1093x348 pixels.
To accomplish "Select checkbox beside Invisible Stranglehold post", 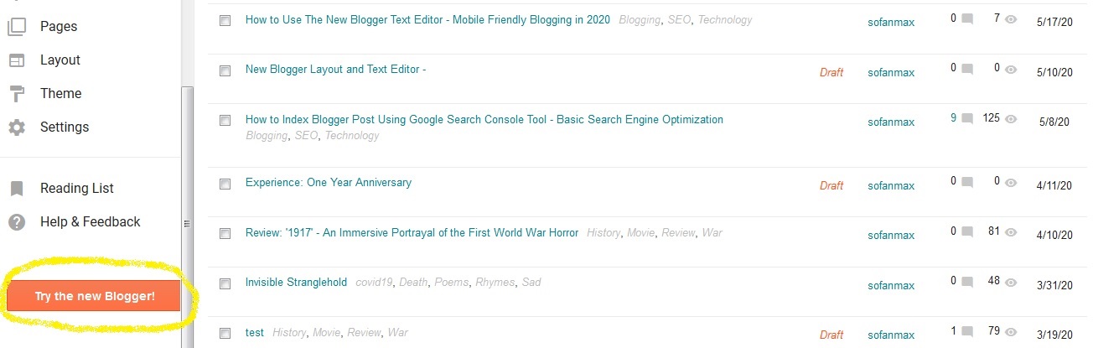I will click(x=225, y=283).
